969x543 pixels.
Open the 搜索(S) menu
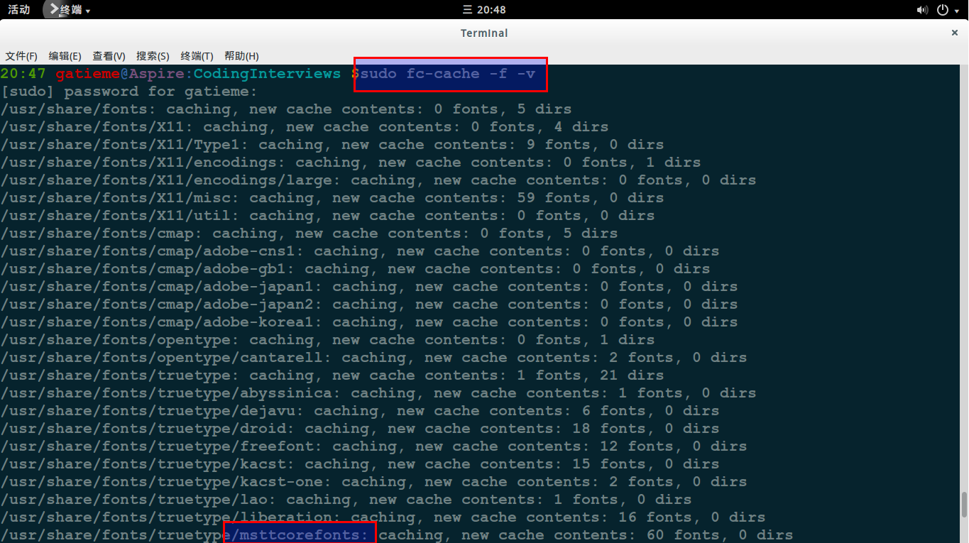click(x=153, y=56)
